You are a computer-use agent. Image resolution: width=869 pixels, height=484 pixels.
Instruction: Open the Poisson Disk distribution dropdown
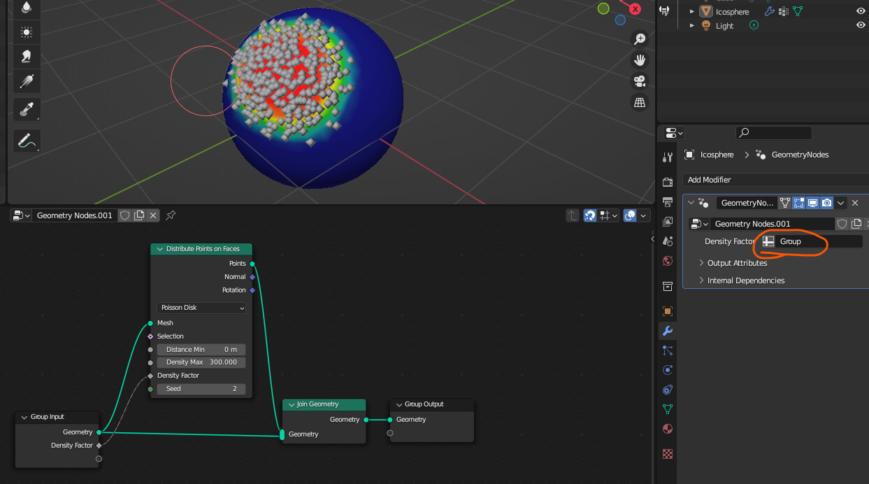pyautogui.click(x=201, y=308)
